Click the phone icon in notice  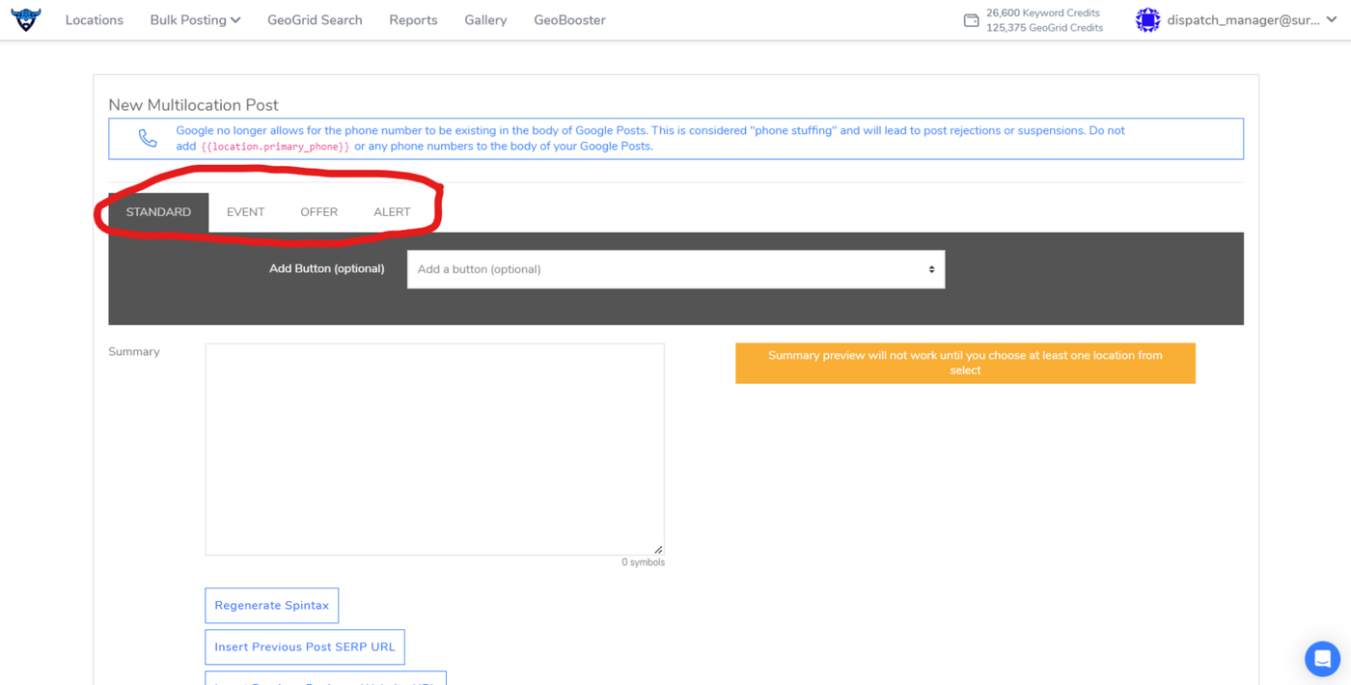coord(148,139)
